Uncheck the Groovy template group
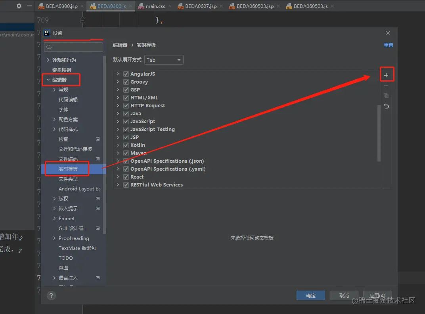 (x=126, y=82)
